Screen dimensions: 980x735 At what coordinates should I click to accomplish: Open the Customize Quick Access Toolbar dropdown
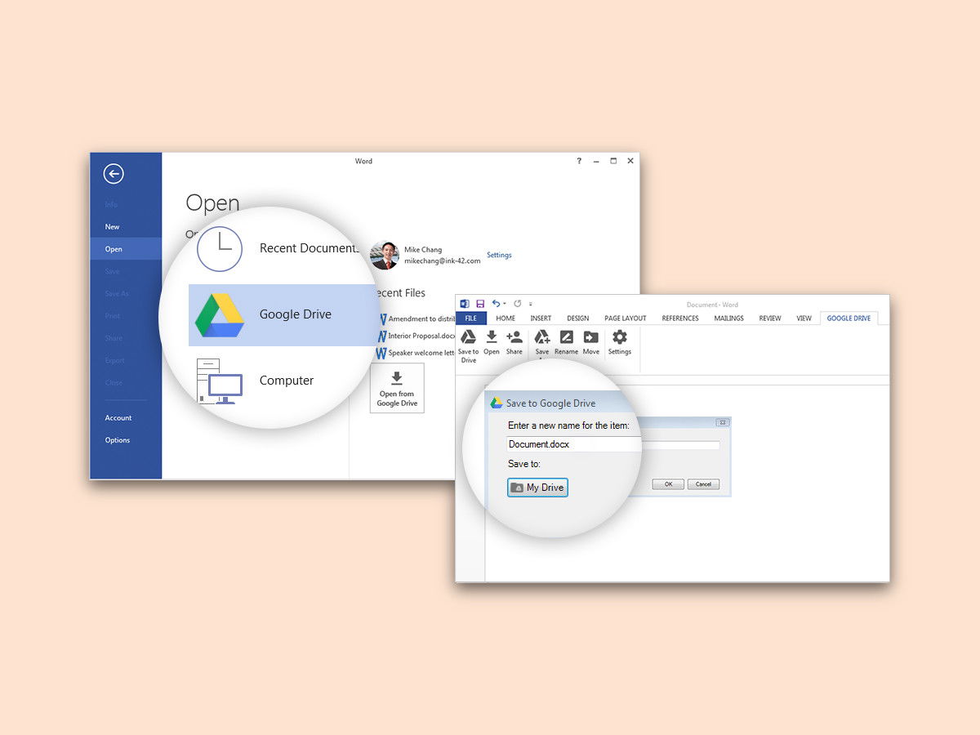click(x=531, y=305)
